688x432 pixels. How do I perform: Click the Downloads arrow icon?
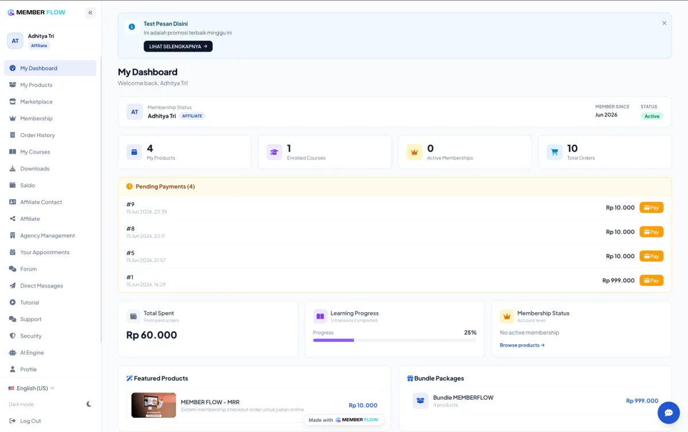tap(13, 169)
